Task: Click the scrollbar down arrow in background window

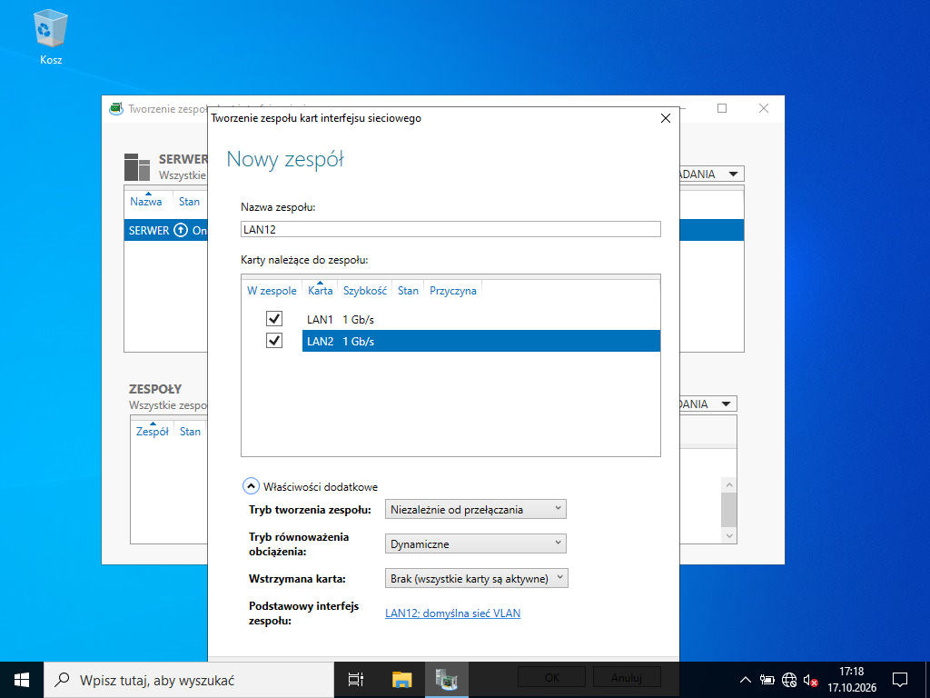Action: (x=729, y=536)
